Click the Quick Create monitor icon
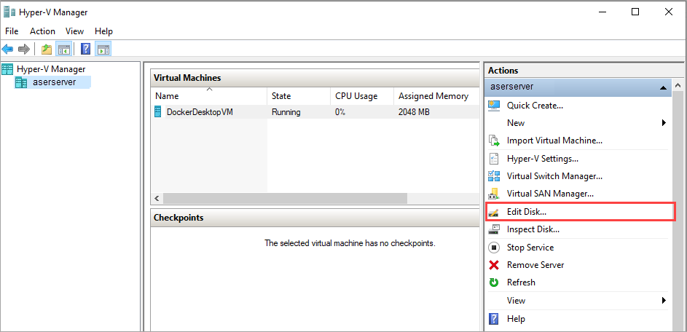The width and height of the screenshot is (687, 332). tap(494, 105)
